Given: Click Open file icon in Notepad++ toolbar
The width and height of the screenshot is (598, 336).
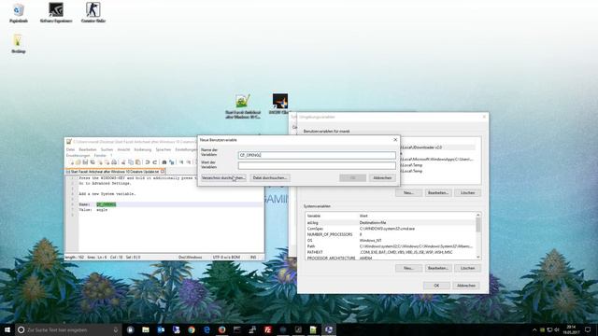Looking at the screenshot, I should (x=78, y=162).
